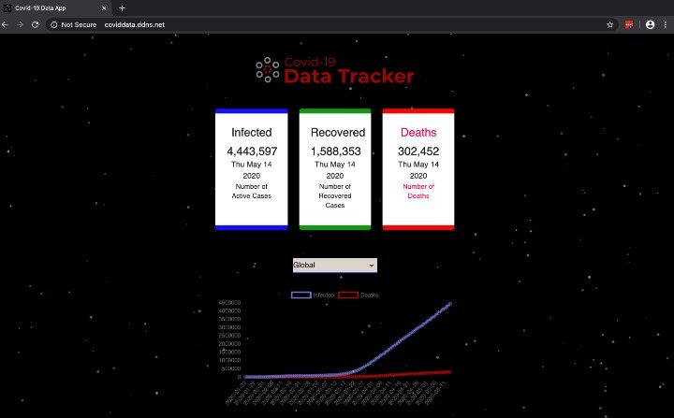Click the Deaths card heading
The height and width of the screenshot is (418, 674).
pos(418,132)
